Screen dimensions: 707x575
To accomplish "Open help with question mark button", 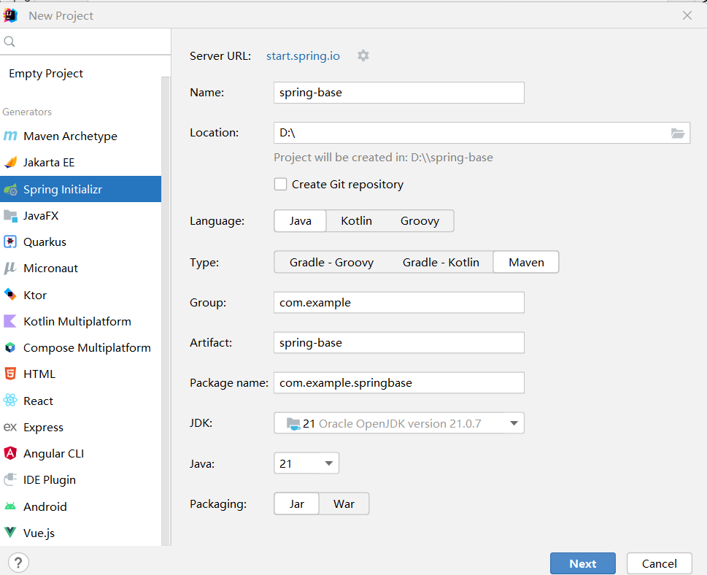I will (18, 563).
